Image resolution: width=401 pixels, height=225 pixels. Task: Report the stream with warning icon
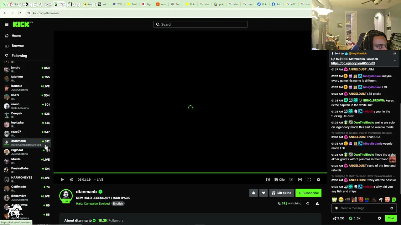[x=317, y=203]
